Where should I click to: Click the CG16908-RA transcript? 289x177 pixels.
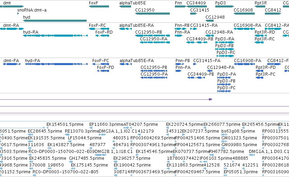(x=244, y=29)
